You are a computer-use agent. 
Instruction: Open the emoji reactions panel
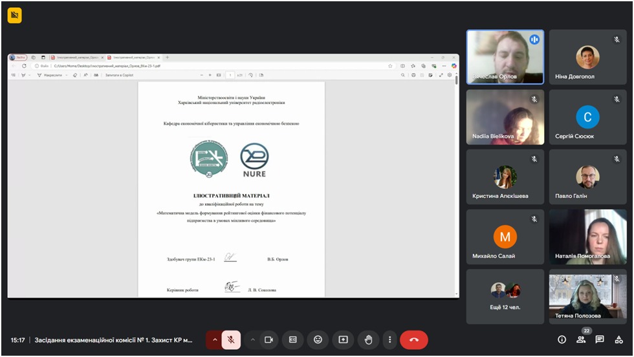click(318, 340)
